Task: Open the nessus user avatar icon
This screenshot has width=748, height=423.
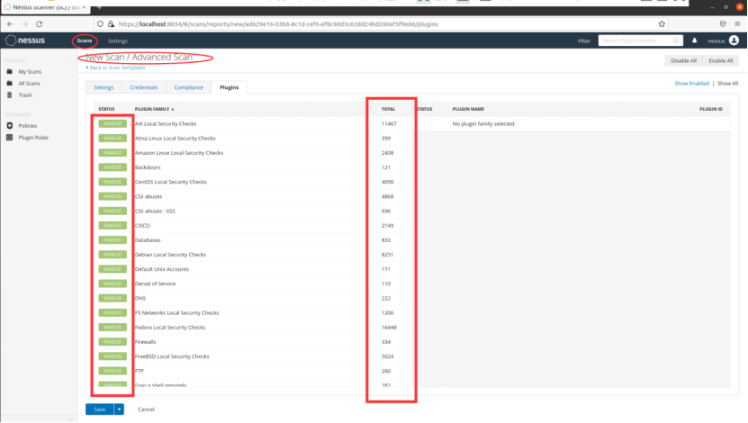Action: pos(734,40)
